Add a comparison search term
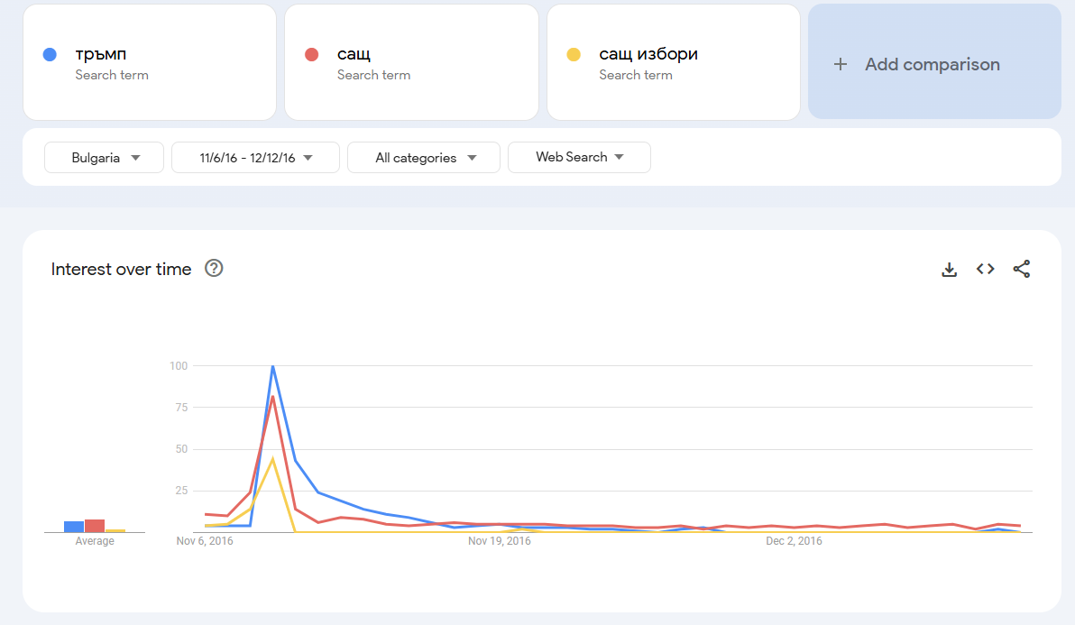1075x625 pixels. coord(933,64)
